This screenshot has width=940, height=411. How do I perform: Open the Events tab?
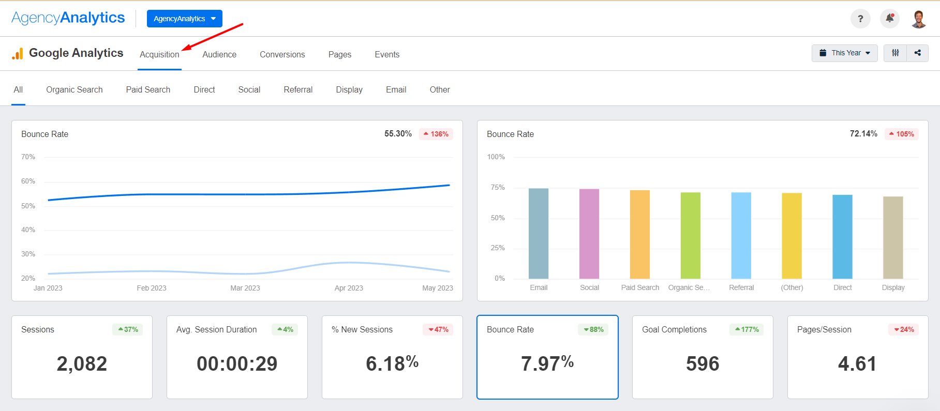(x=387, y=54)
